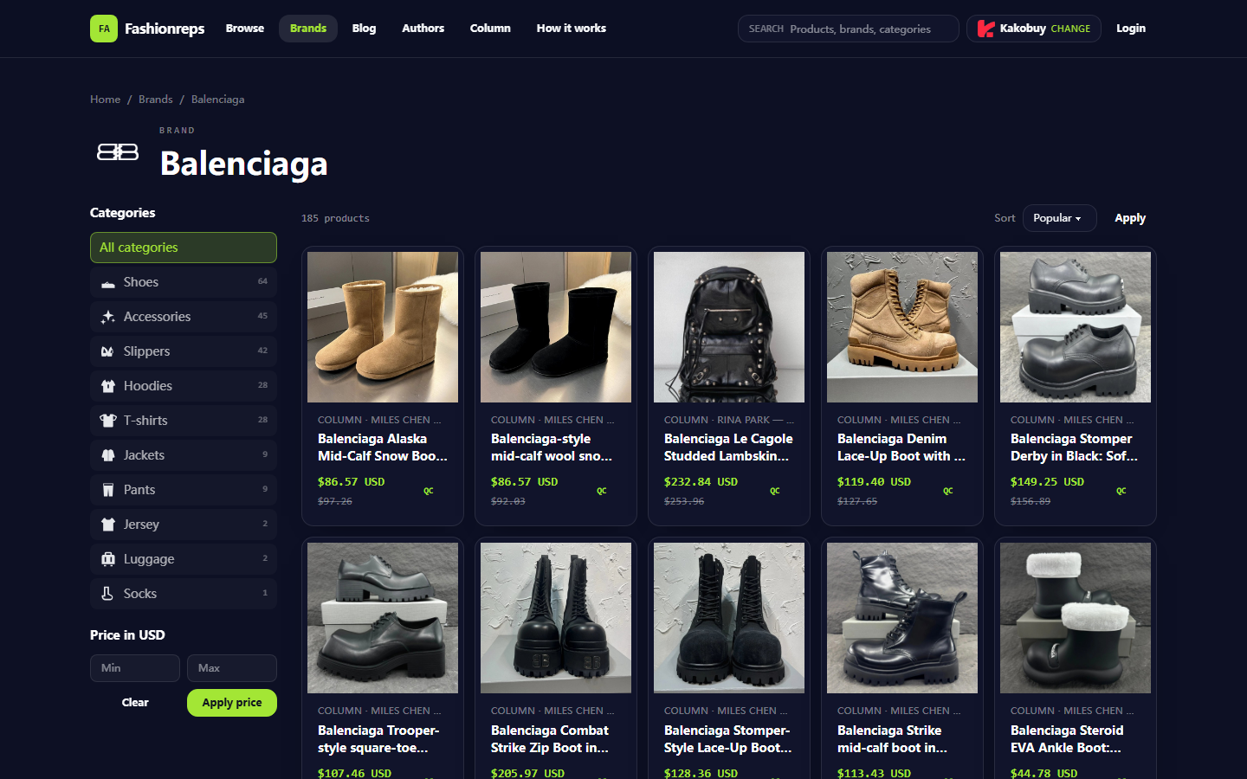Open the Steroid EVA Ankle Boot image

[x=1076, y=618]
